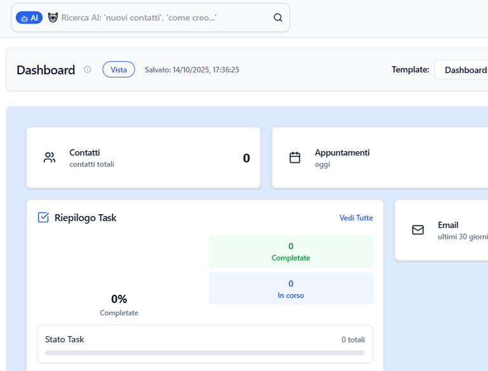Click the mascot avatar icon in search bar

click(x=53, y=18)
